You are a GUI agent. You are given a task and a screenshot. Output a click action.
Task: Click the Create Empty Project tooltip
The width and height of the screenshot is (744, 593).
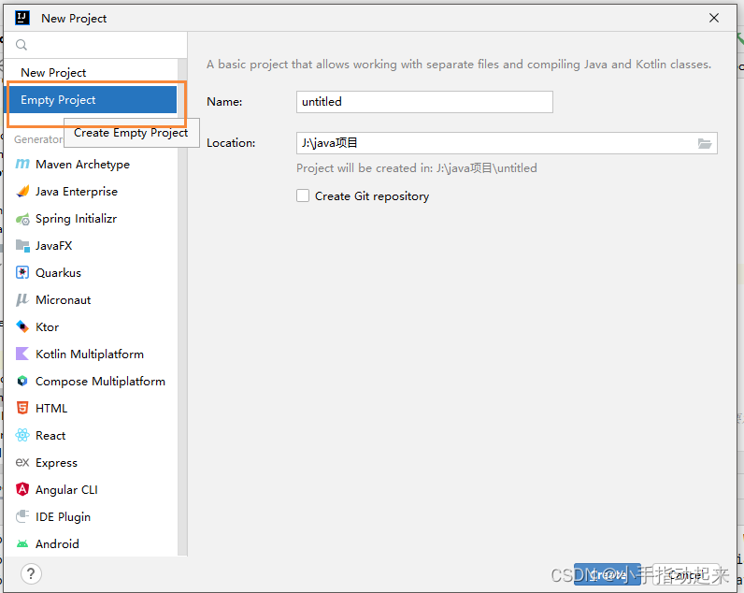(x=132, y=133)
